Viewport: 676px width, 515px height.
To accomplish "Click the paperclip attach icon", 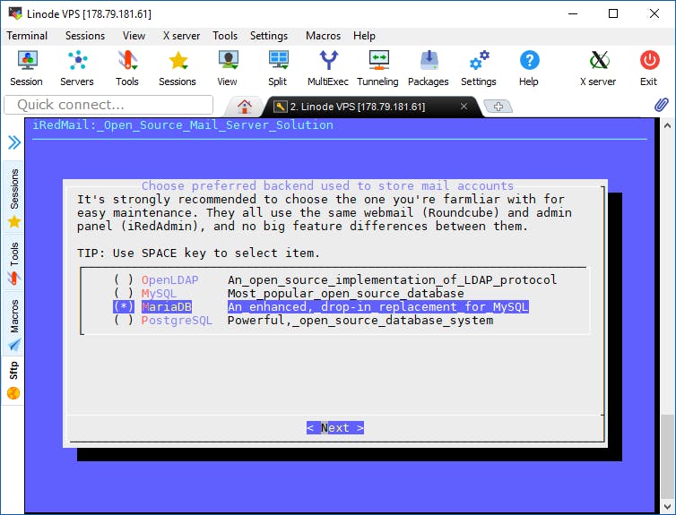I will tap(661, 105).
